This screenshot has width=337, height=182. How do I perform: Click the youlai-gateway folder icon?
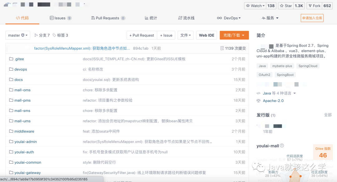point(11,172)
